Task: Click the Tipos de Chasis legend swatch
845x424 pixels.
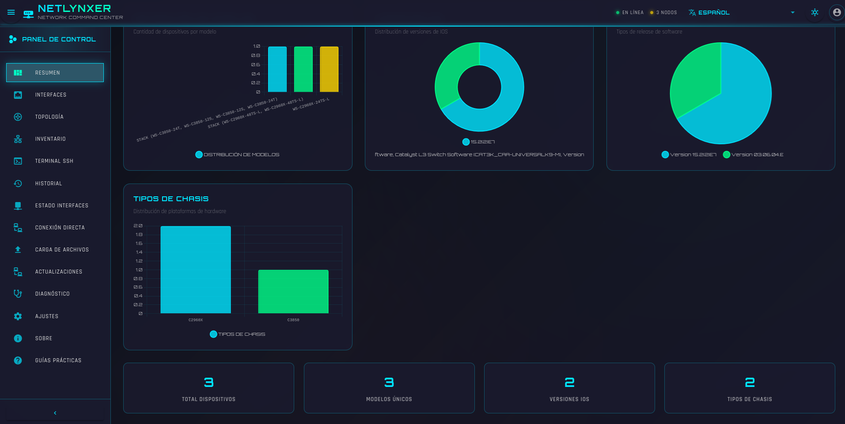Action: (213, 334)
